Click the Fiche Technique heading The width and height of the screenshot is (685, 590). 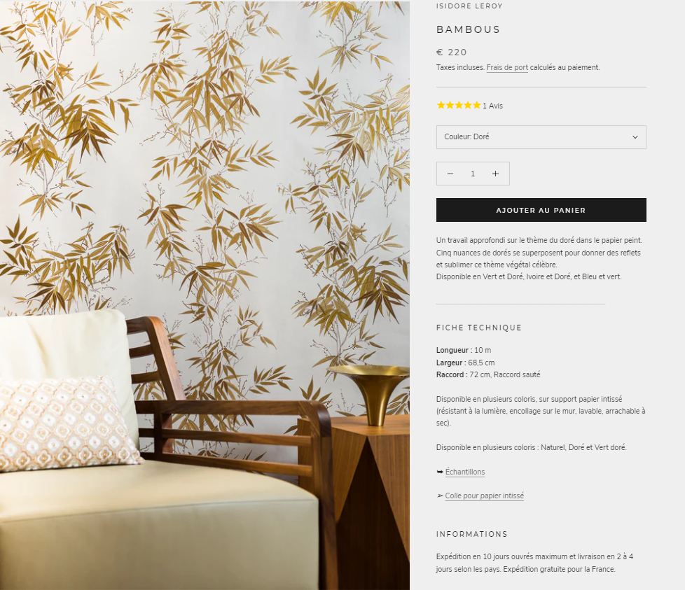pos(479,328)
